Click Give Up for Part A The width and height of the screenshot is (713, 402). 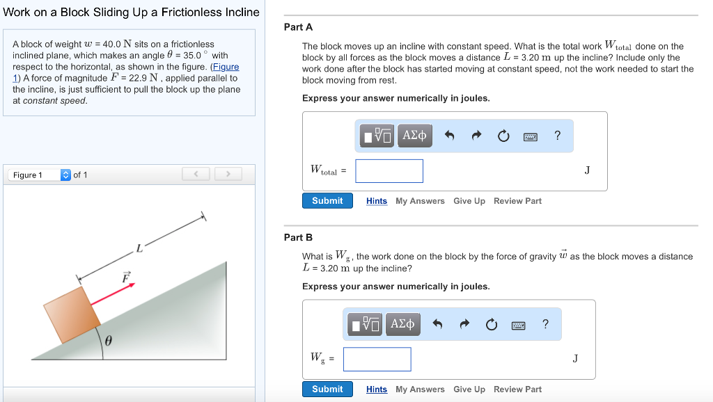tap(469, 200)
